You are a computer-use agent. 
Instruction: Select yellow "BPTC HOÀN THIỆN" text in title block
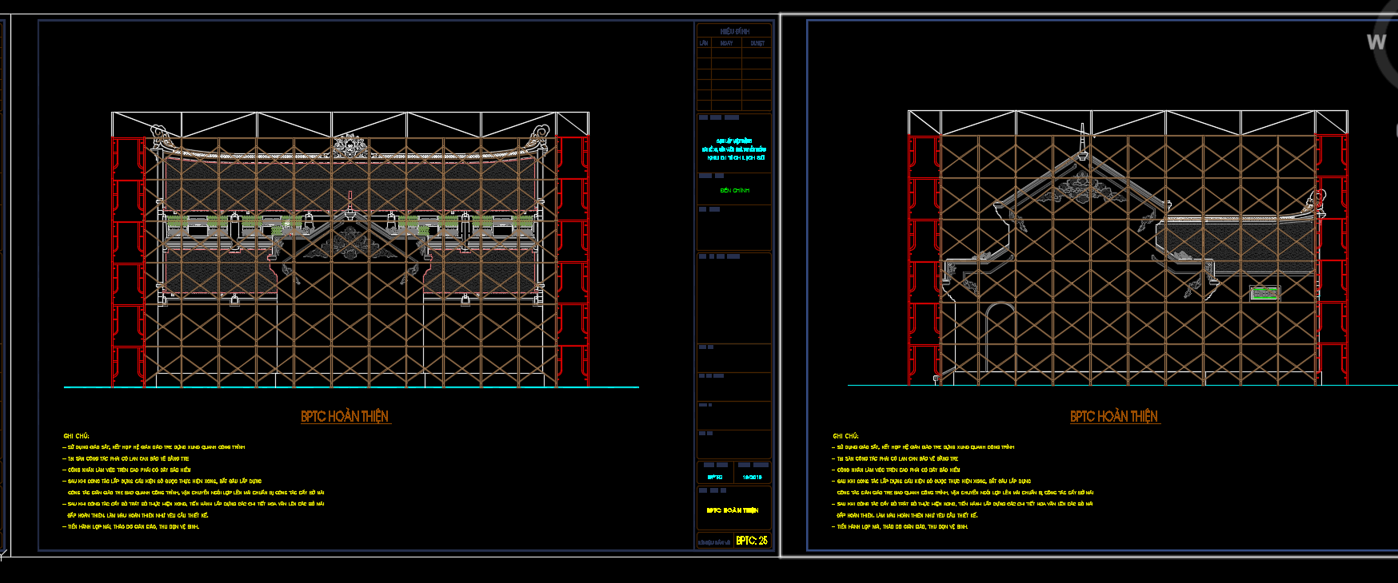pos(733,510)
